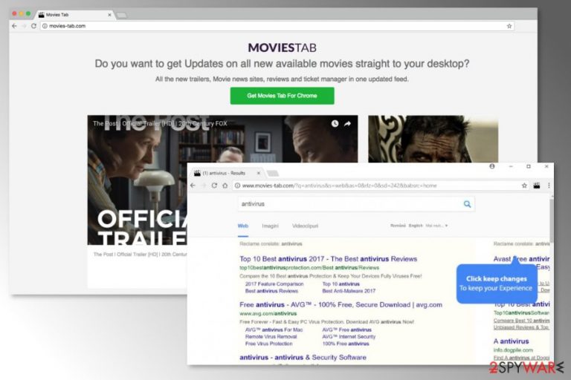Open Free antivirus AVG result link
The image size is (571, 380).
(341, 305)
